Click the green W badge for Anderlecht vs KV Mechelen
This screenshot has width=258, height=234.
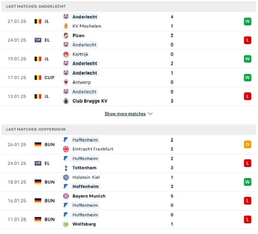tap(247, 21)
